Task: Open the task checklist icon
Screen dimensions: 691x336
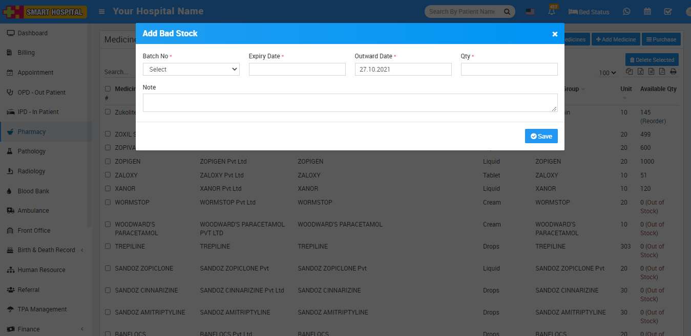Action: tap(668, 12)
